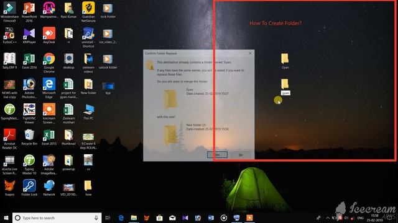Open File Explorer from the taskbar

pos(134,217)
